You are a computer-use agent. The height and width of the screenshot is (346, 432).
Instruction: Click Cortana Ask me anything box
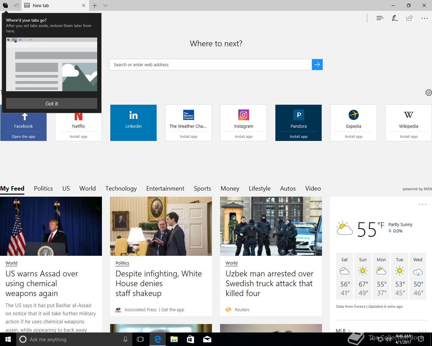coord(74,339)
